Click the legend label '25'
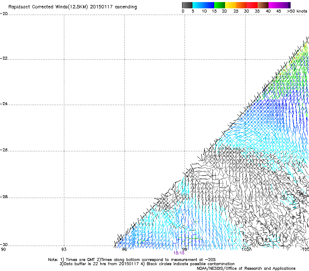 click(236, 11)
